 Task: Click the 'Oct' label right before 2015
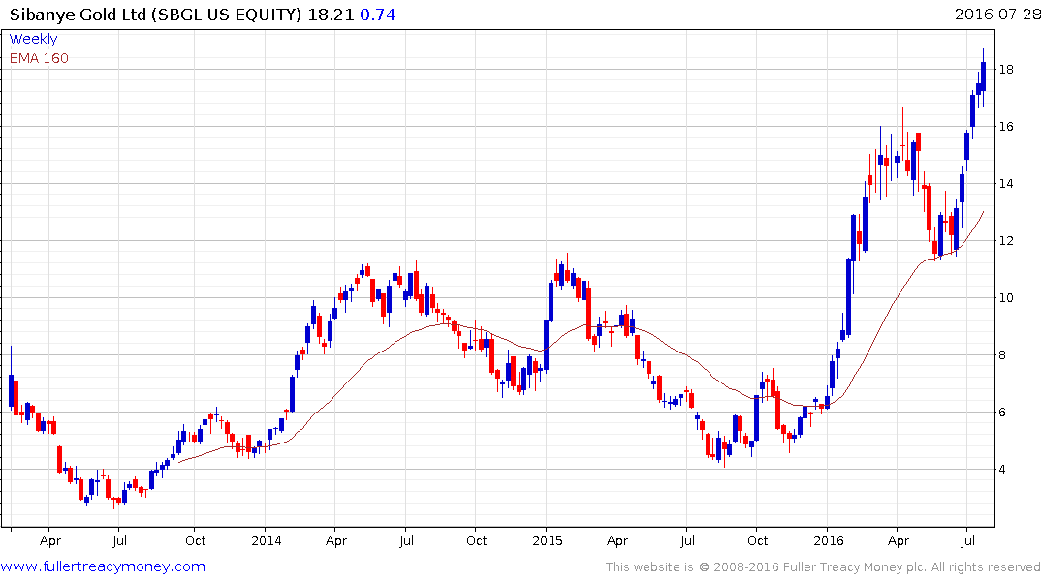(x=477, y=540)
